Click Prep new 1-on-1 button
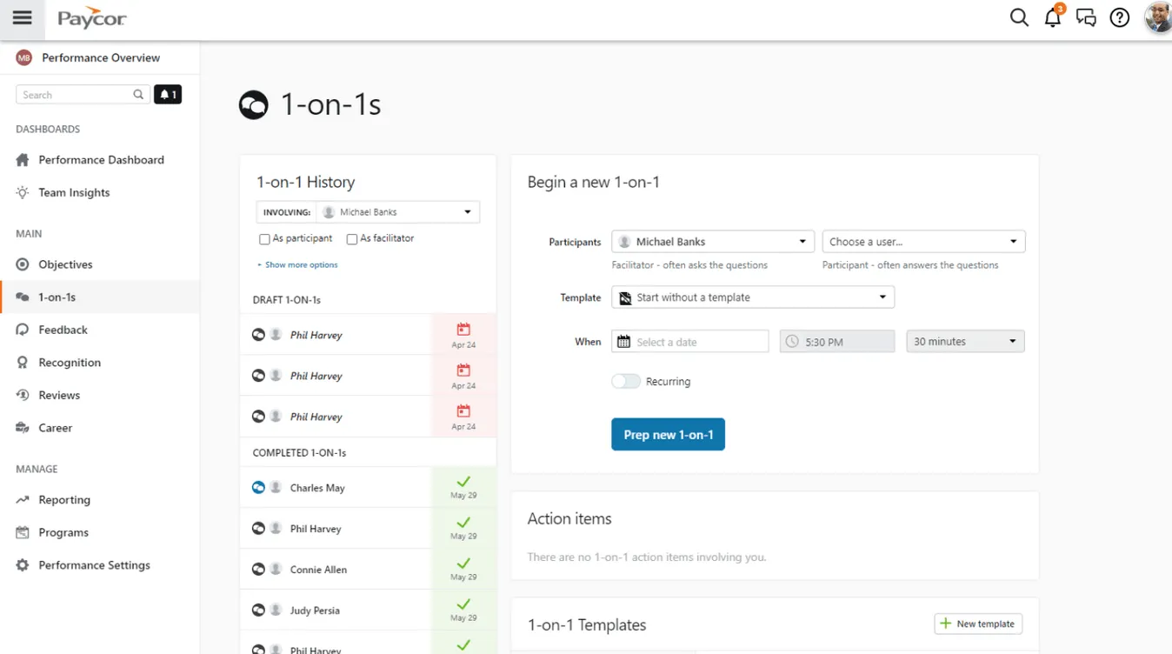Screen dimensions: 1172x654 point(668,435)
